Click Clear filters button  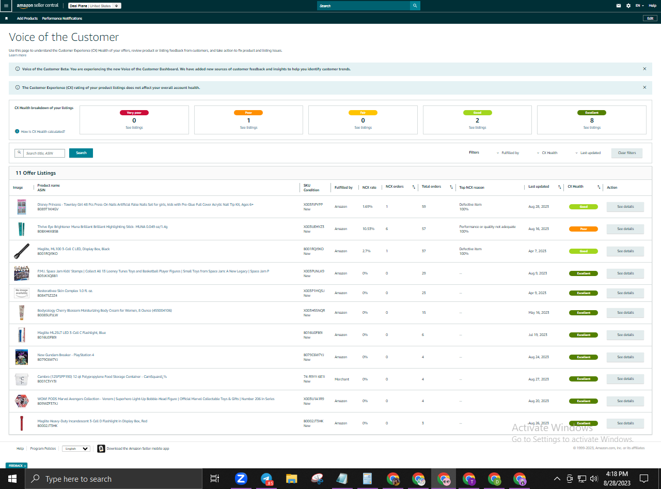(x=627, y=153)
